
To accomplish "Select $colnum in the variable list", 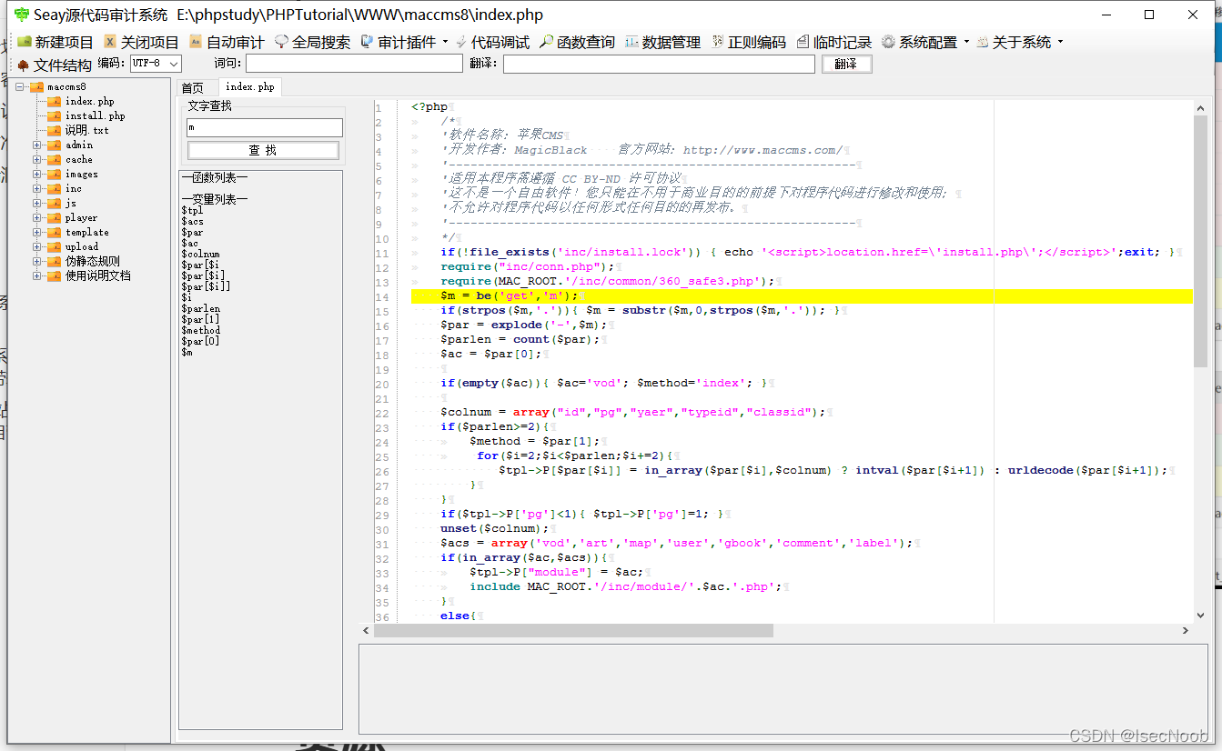I will 200,255.
